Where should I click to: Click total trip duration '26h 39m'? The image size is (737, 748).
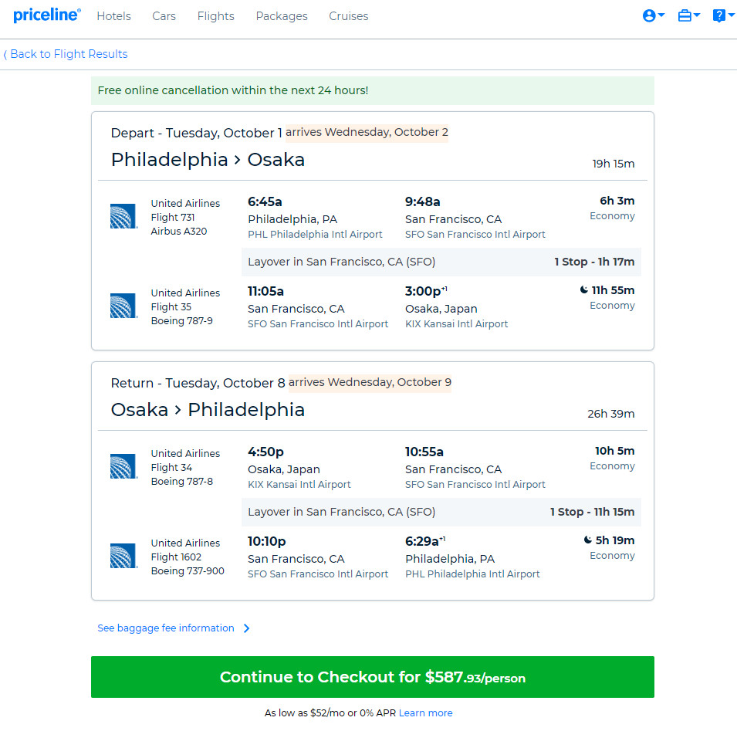(x=611, y=414)
